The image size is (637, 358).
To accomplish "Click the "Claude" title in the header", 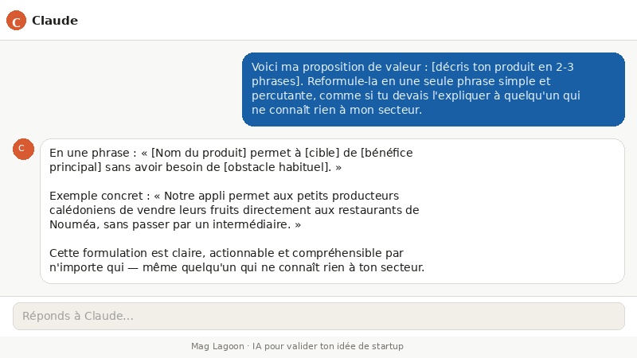I will coord(55,21).
